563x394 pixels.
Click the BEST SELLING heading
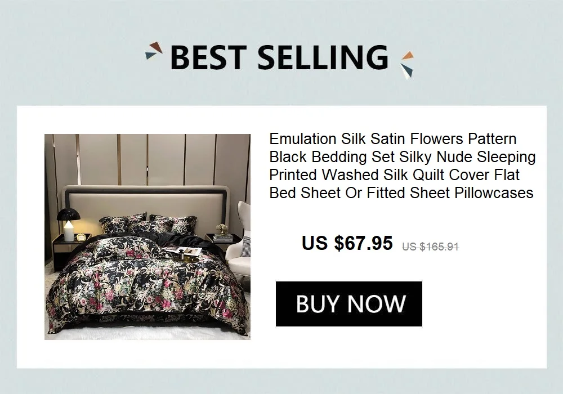click(279, 57)
